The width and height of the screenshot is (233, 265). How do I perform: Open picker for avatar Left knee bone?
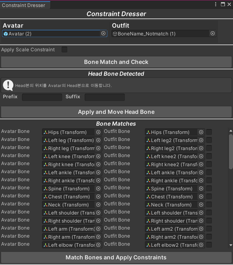click(x=98, y=156)
